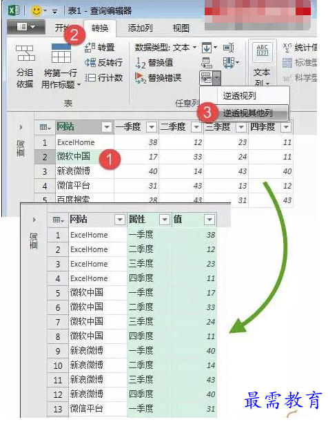
Task: Choose 逆透视列 menu item
Action: pyautogui.click(x=239, y=95)
